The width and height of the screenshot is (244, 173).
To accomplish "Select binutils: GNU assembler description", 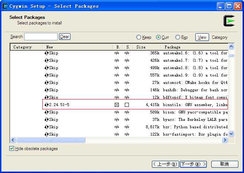I will point(195,105).
